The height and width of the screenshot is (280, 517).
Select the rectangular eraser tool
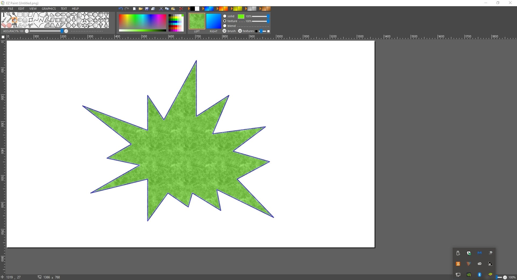[4, 25]
